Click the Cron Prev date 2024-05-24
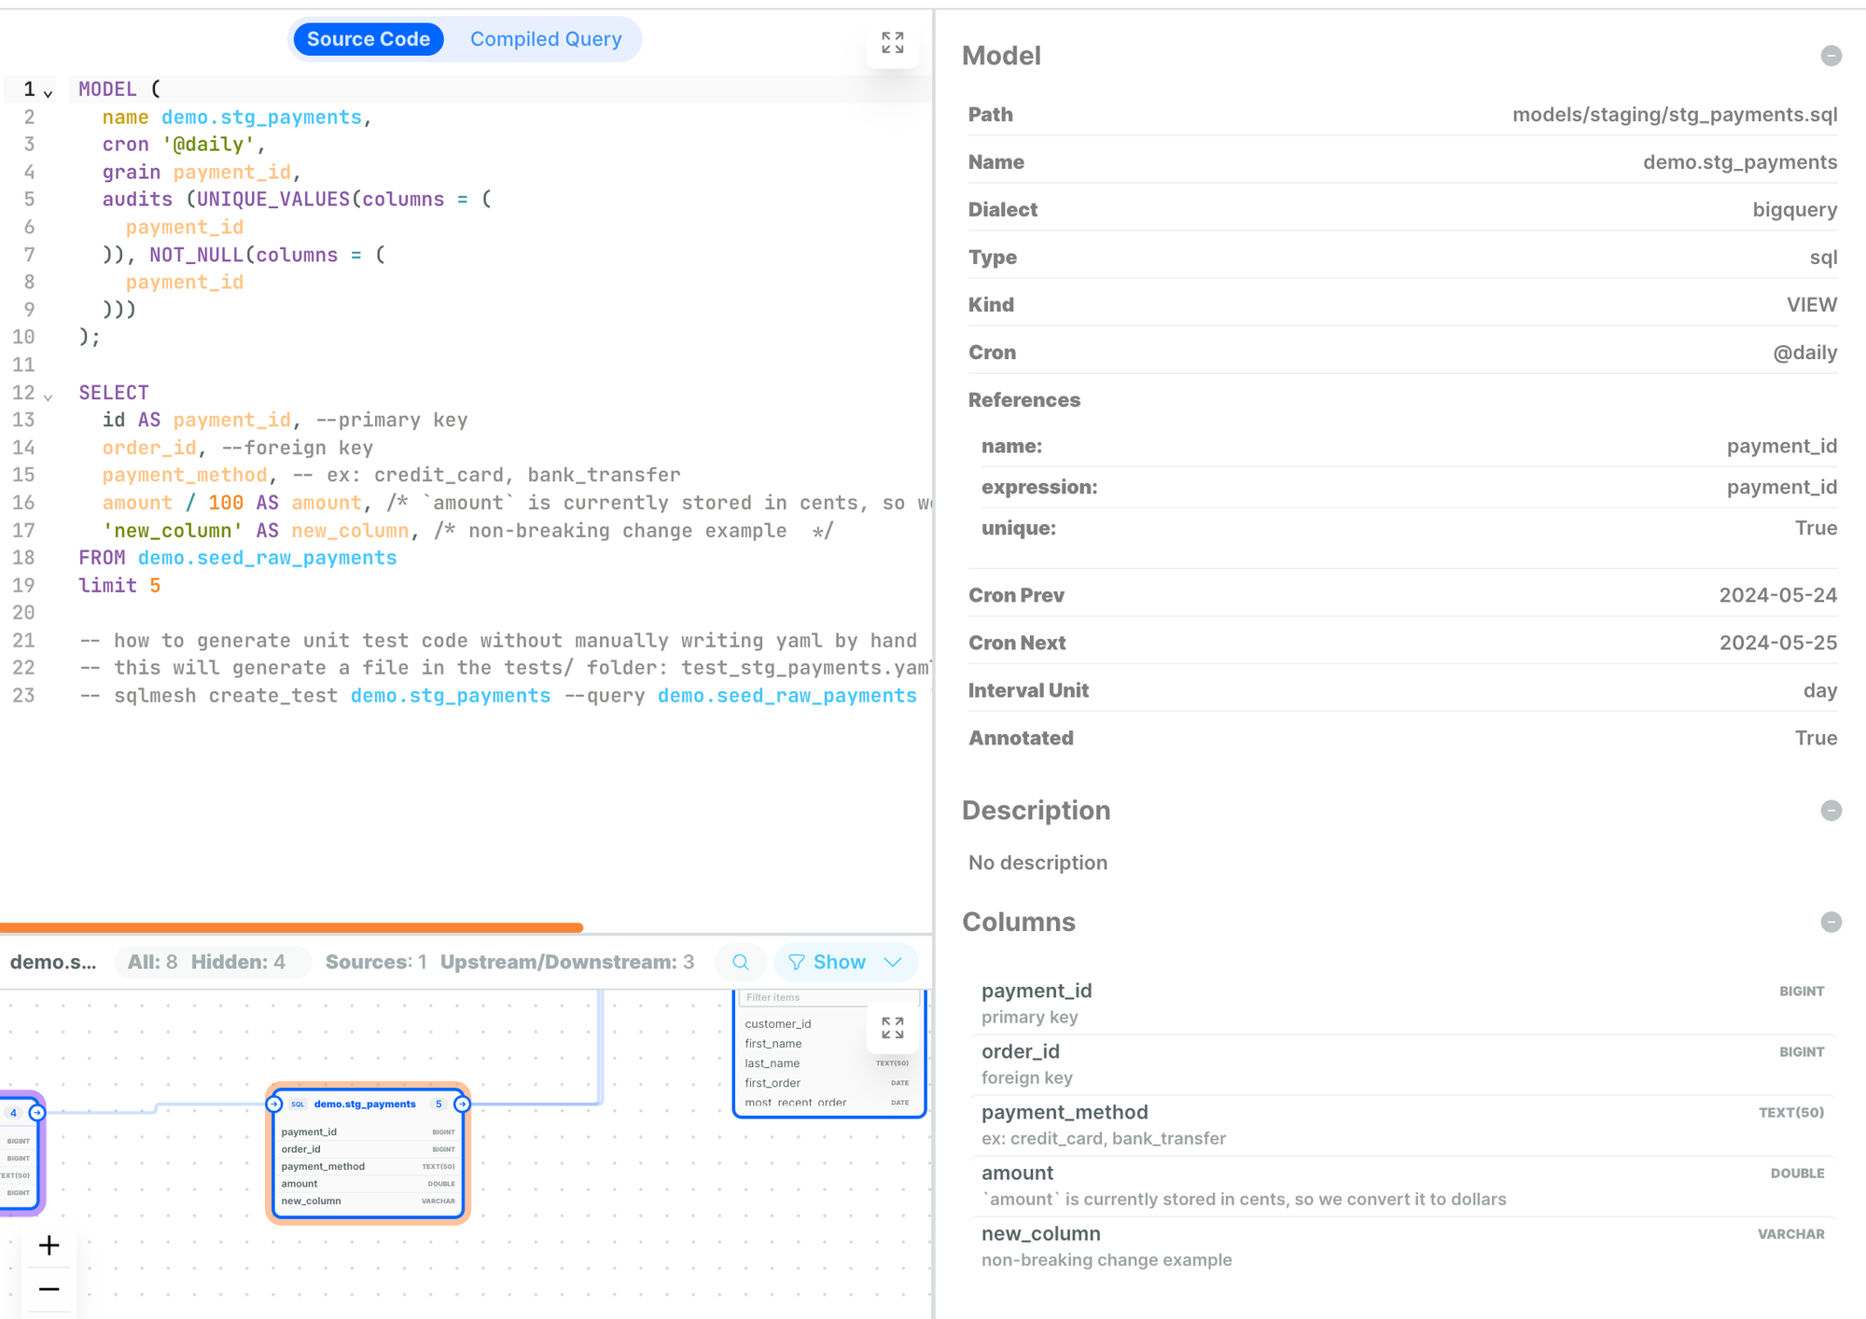This screenshot has height=1319, width=1866. pos(1777,595)
